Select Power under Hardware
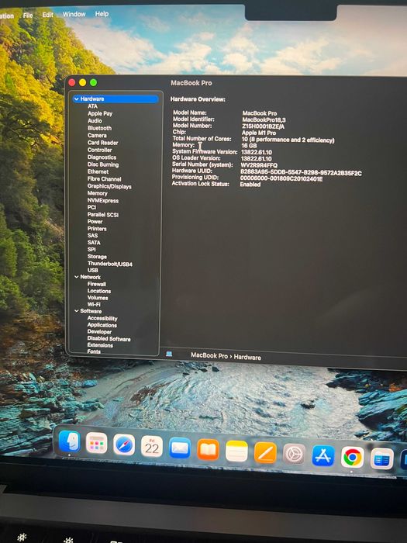407x543 pixels. [x=95, y=222]
